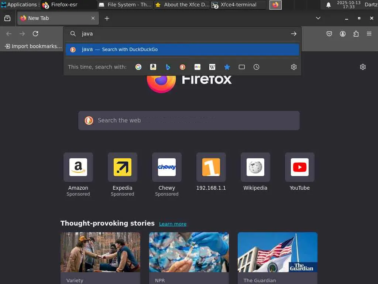378x284 pixels.
Task: Click the 'This time, search with:' label
Action: (x=97, y=67)
